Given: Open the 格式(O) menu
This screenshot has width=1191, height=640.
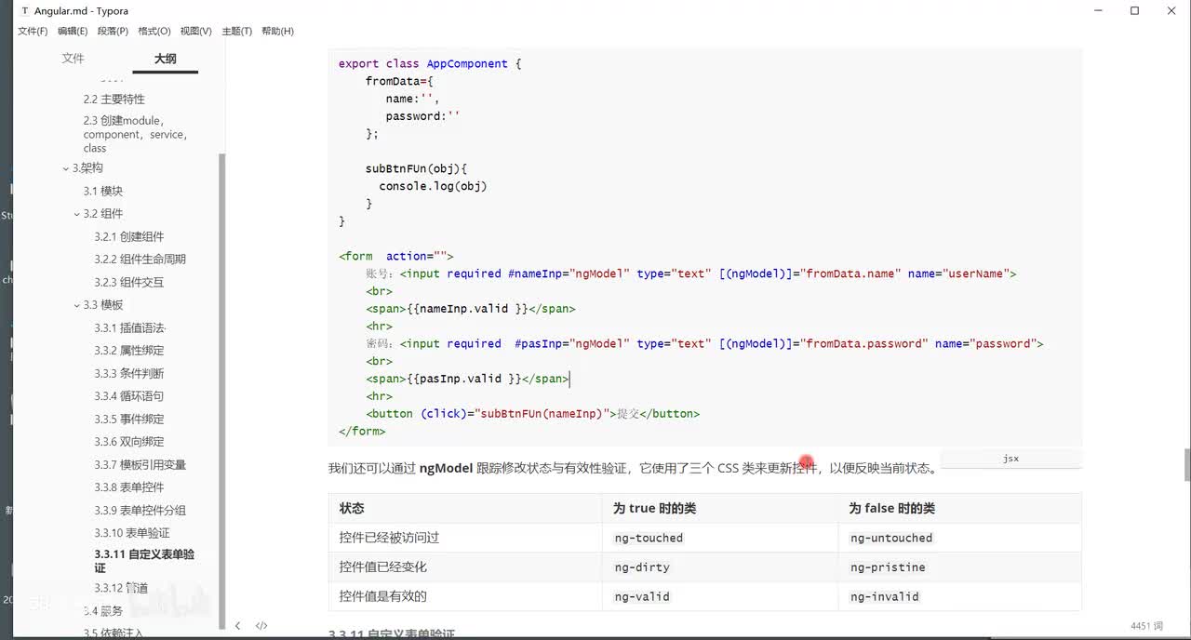Looking at the screenshot, I should [154, 31].
